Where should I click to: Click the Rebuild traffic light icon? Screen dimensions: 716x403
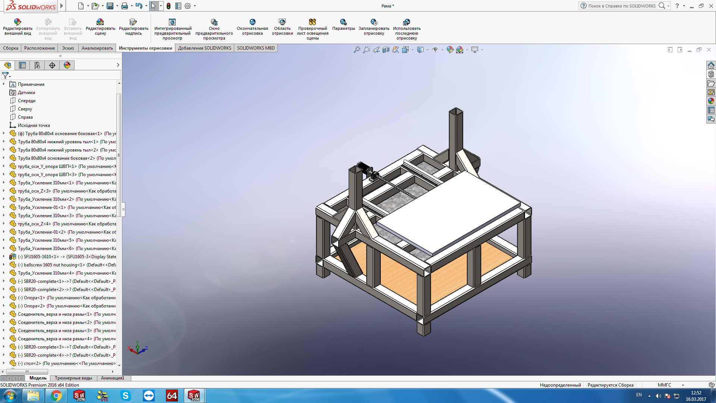(x=169, y=6)
